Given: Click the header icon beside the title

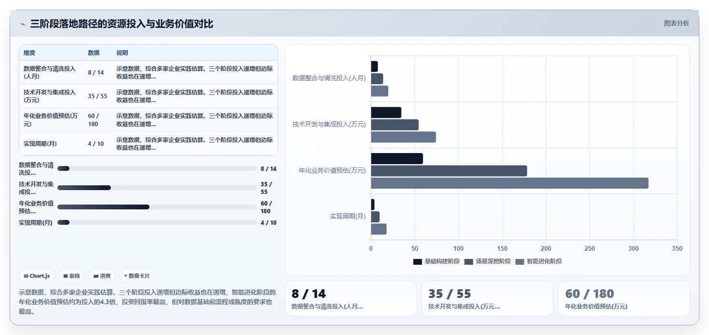Looking at the screenshot, I should tap(23, 24).
